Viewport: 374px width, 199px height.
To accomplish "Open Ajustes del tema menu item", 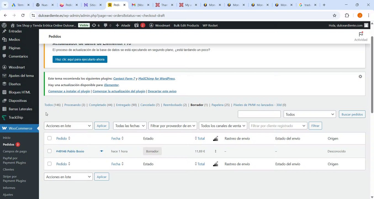I will coord(21,76).
